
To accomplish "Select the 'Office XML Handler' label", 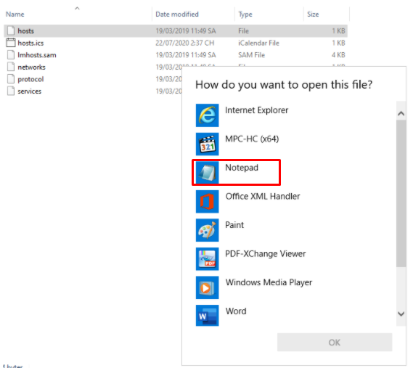I will 263,196.
